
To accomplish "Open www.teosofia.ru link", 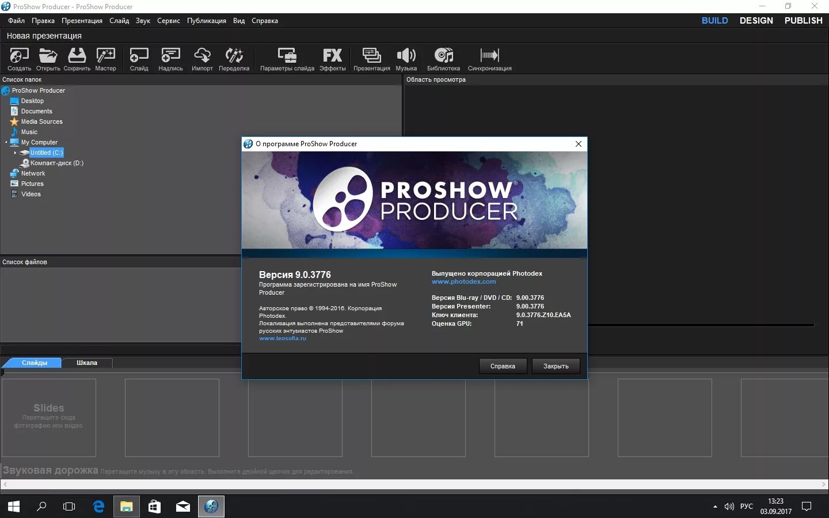I will pyautogui.click(x=282, y=338).
